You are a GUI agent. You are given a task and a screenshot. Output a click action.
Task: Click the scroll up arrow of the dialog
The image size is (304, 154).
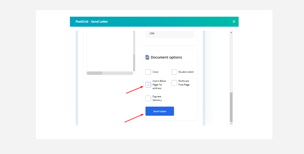pos(231,32)
